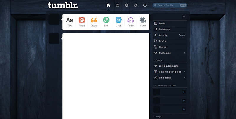Expand Following 114 blogs
The width and height of the screenshot is (236, 119).
coord(170,72)
